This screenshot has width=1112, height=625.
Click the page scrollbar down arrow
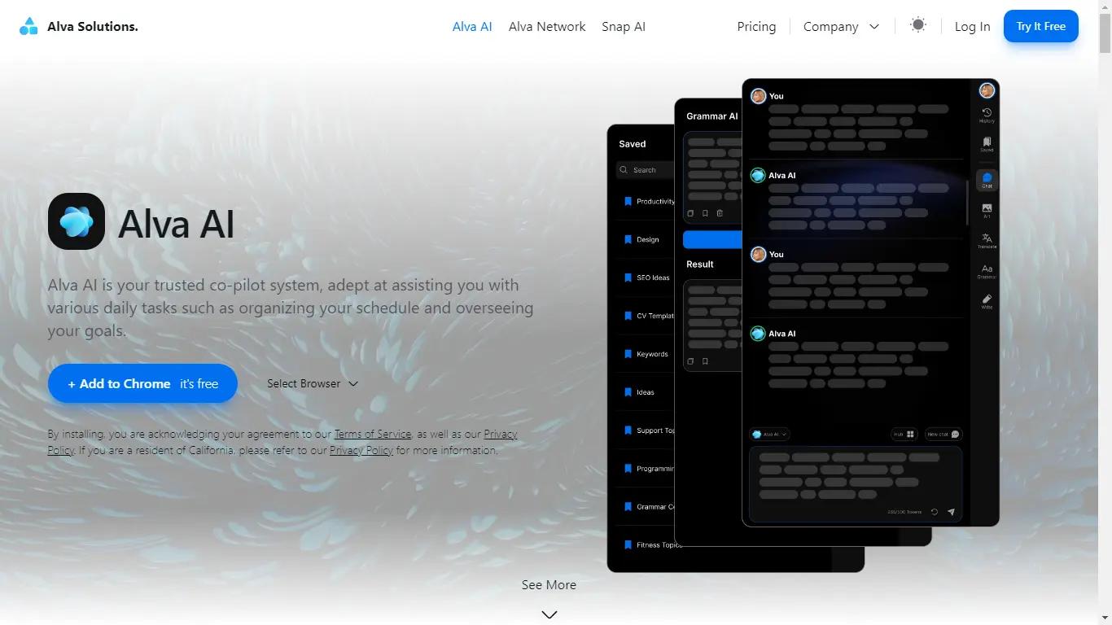[x=1105, y=618]
